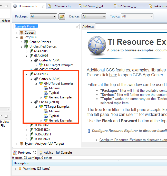Image resolution: width=167 pixels, height=176 pixels.
Task: Expand the System Analyzer (UIA Target) node
Action: coord(17,144)
